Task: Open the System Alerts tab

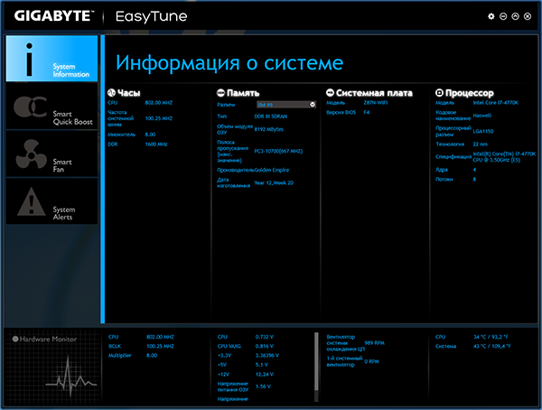Action: (x=51, y=202)
